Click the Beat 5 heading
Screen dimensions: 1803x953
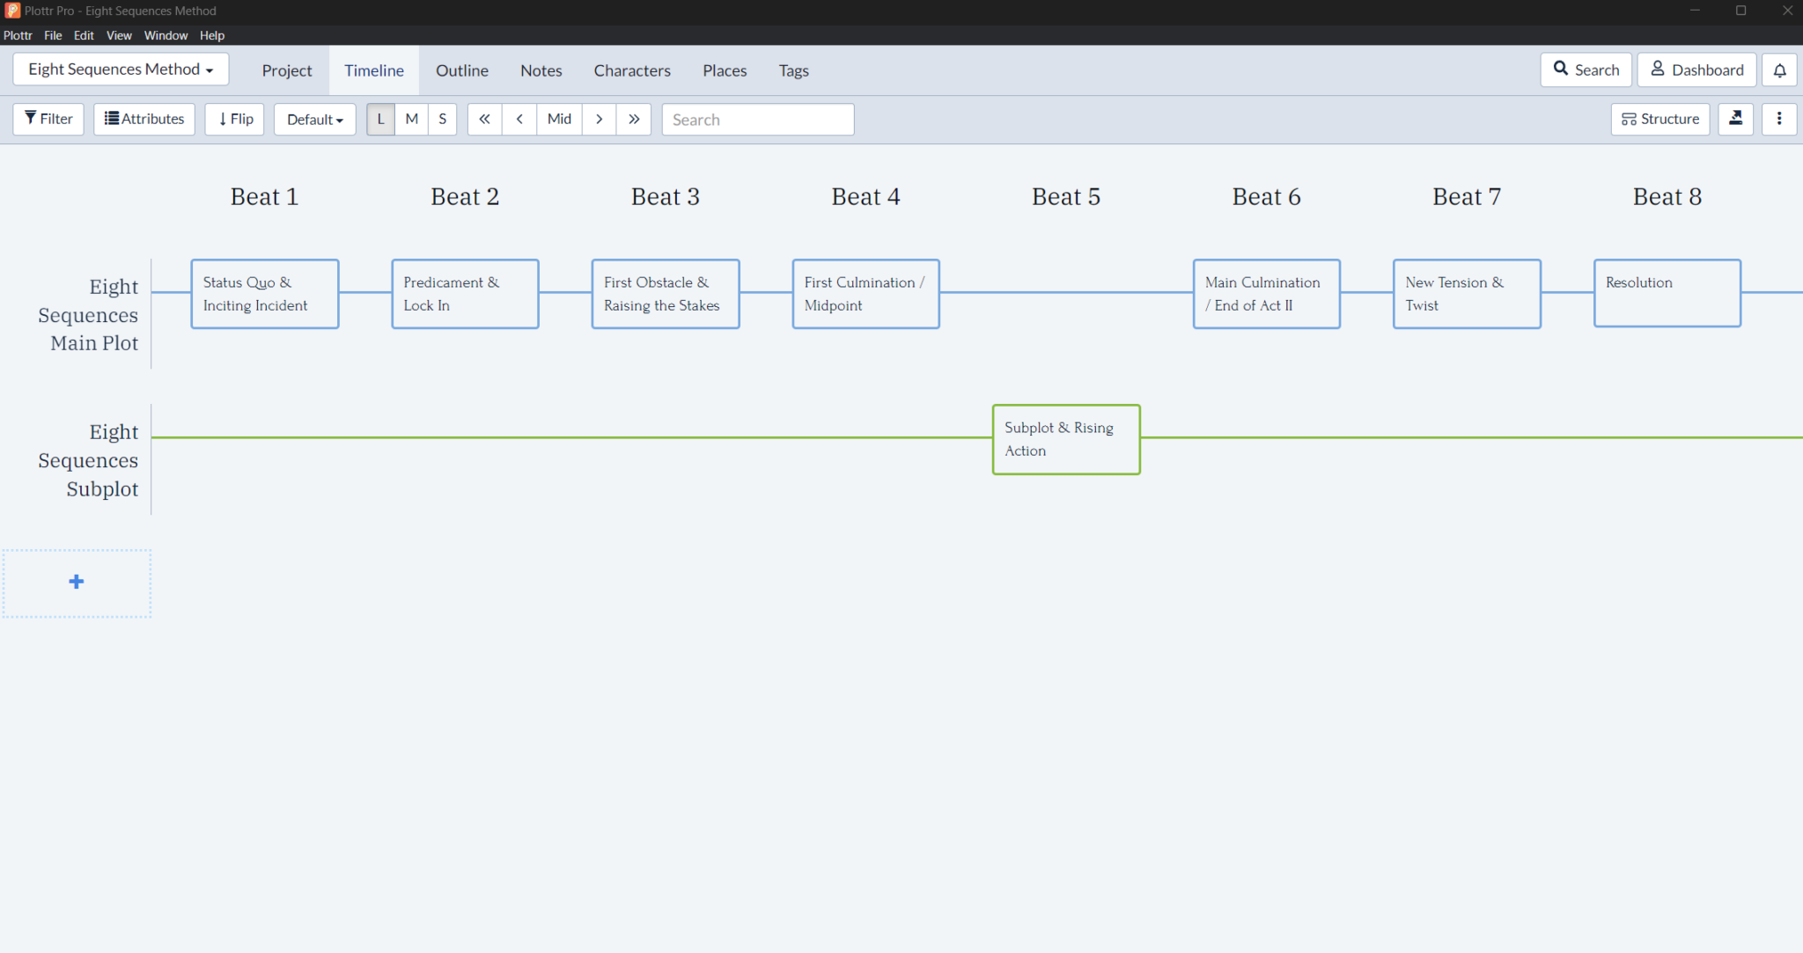tap(1066, 197)
